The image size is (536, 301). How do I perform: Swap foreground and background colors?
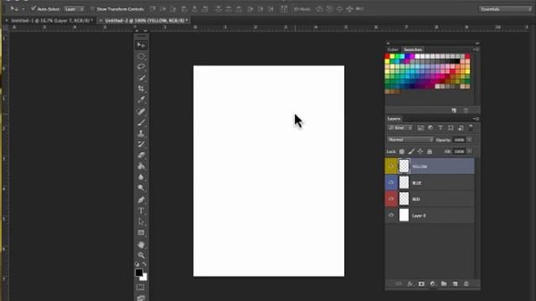(145, 264)
